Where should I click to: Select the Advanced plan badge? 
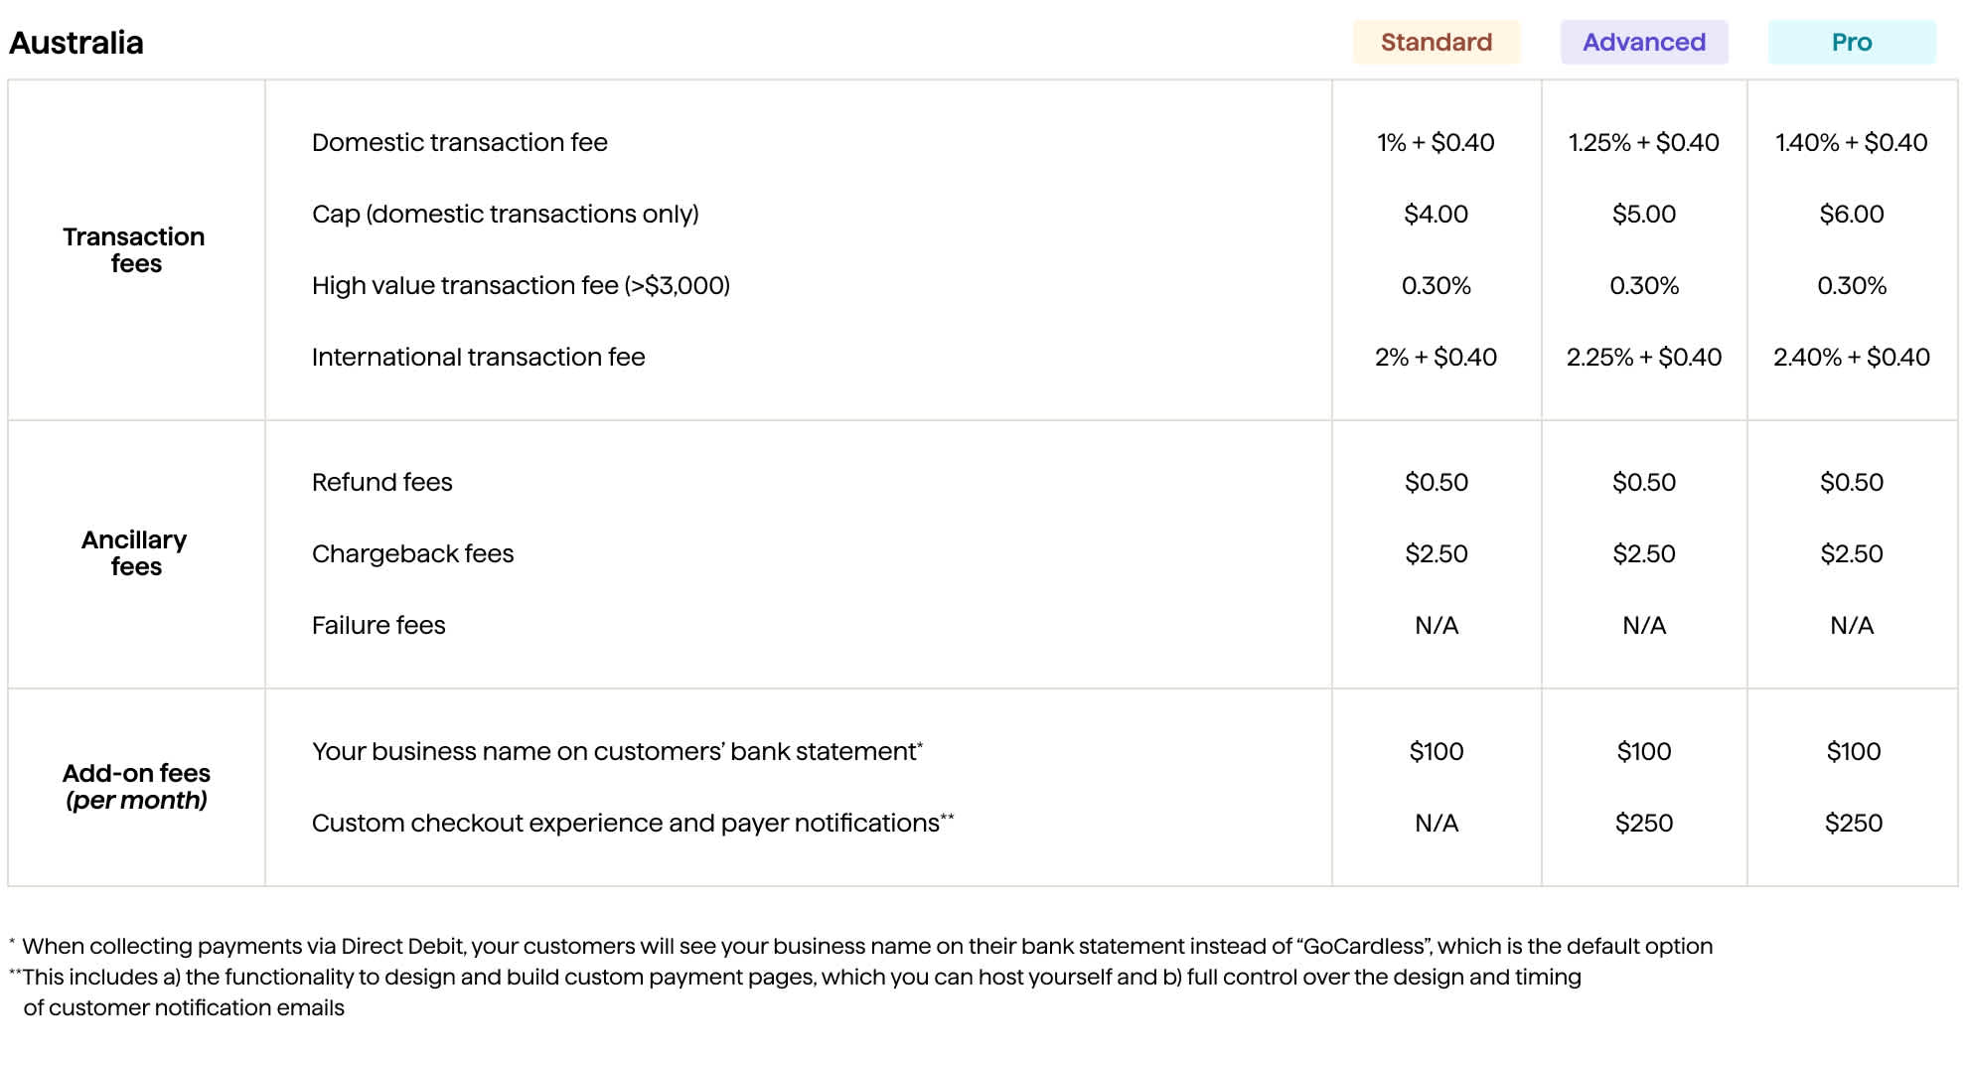point(1643,43)
